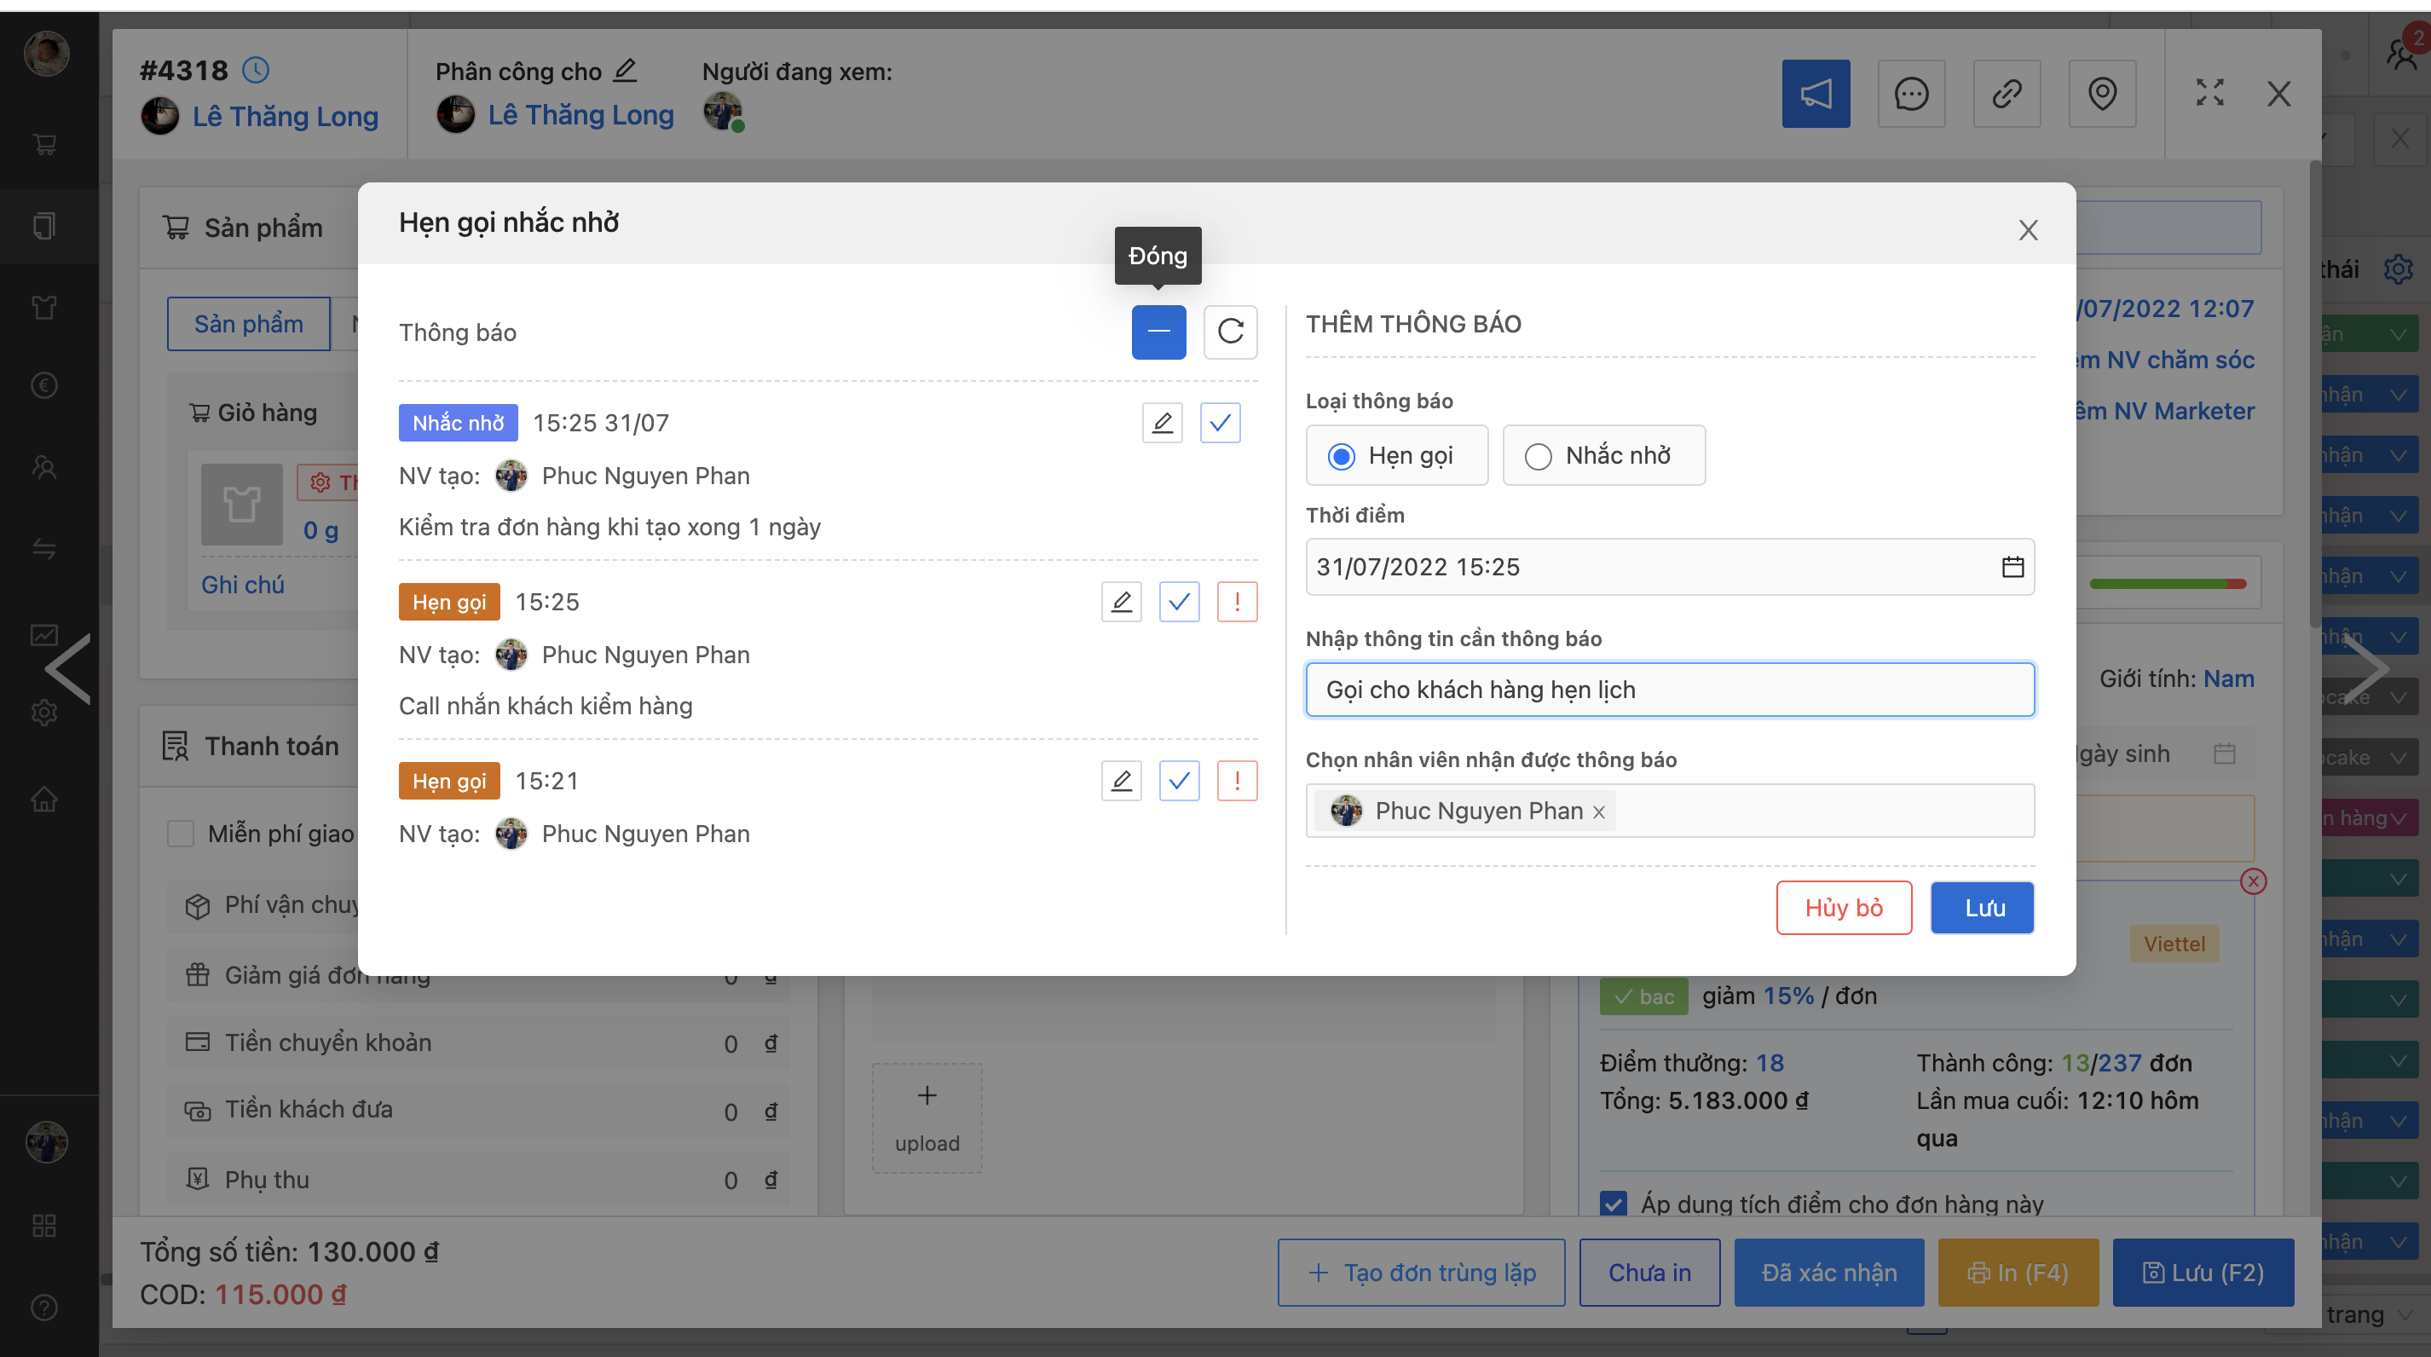Click the Đã xác nhận button
The height and width of the screenshot is (1357, 2431).
pos(1828,1272)
